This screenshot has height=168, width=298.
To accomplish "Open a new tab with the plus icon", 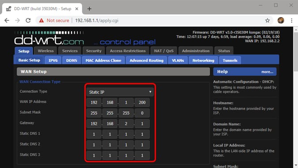I will pyautogui.click(x=89, y=9).
